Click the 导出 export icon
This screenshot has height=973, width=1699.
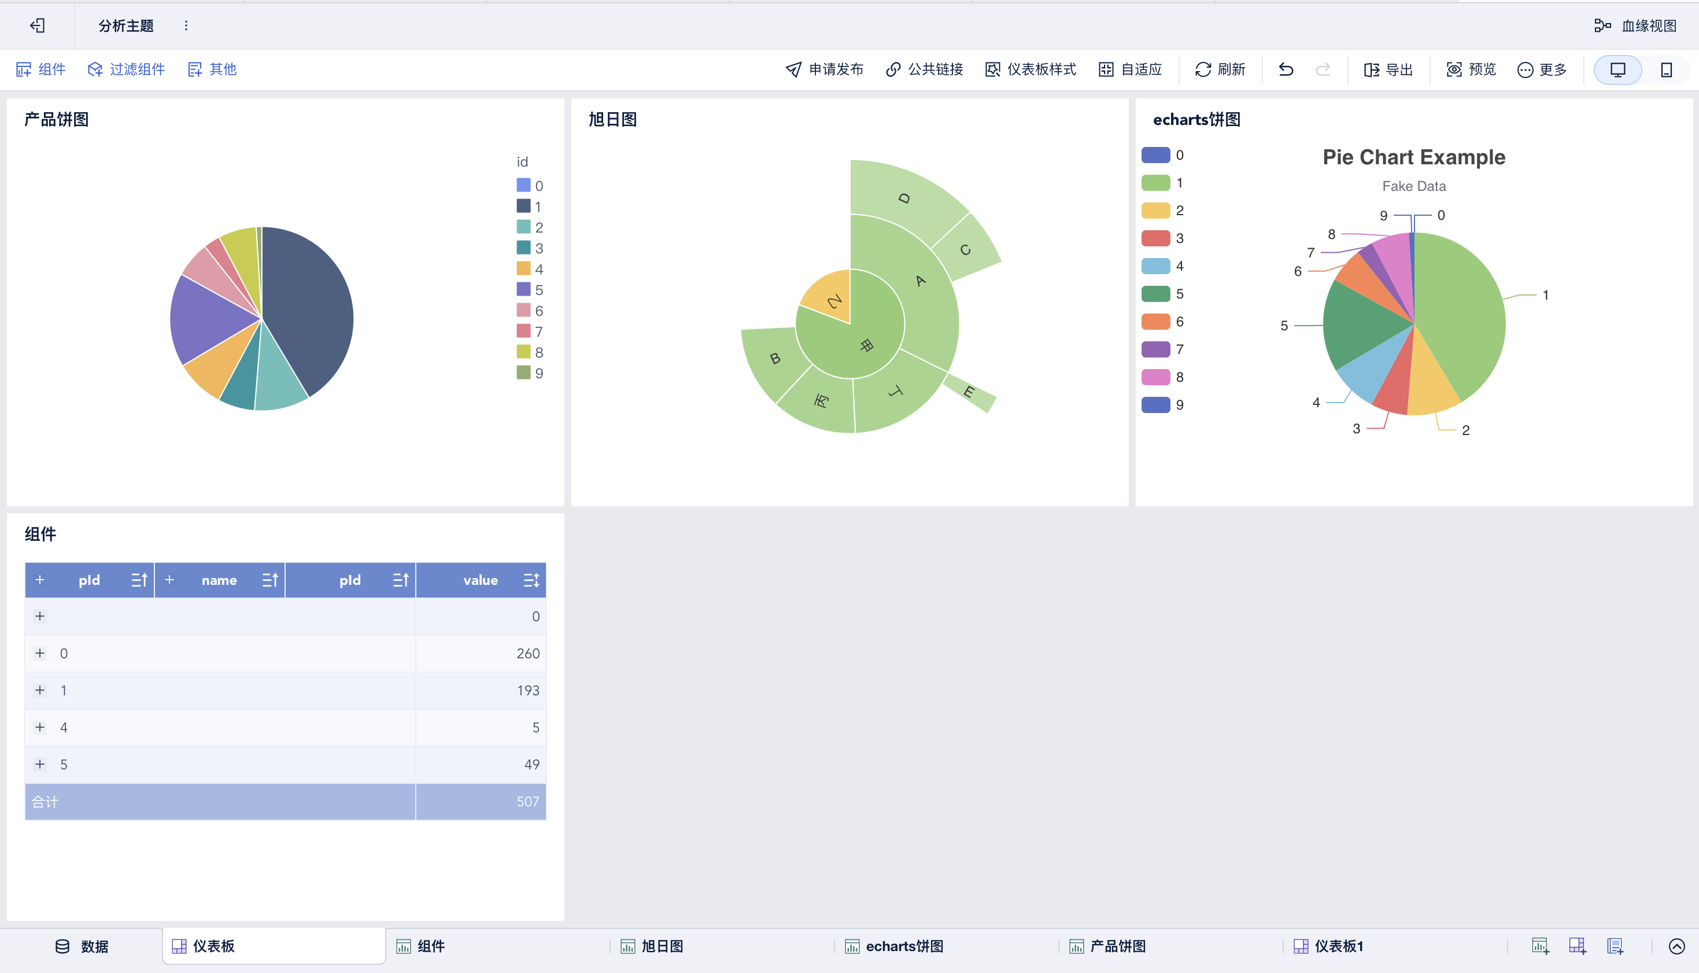[1371, 69]
